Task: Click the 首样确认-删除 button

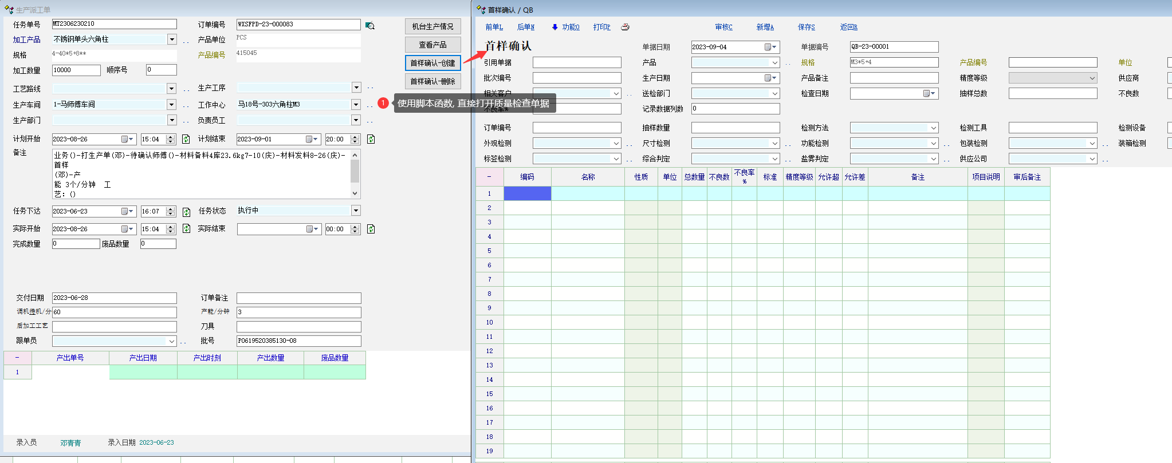Action: (x=432, y=81)
